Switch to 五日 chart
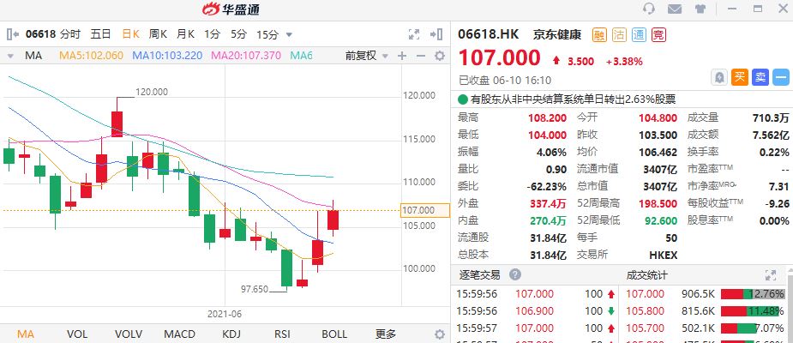 (x=100, y=34)
